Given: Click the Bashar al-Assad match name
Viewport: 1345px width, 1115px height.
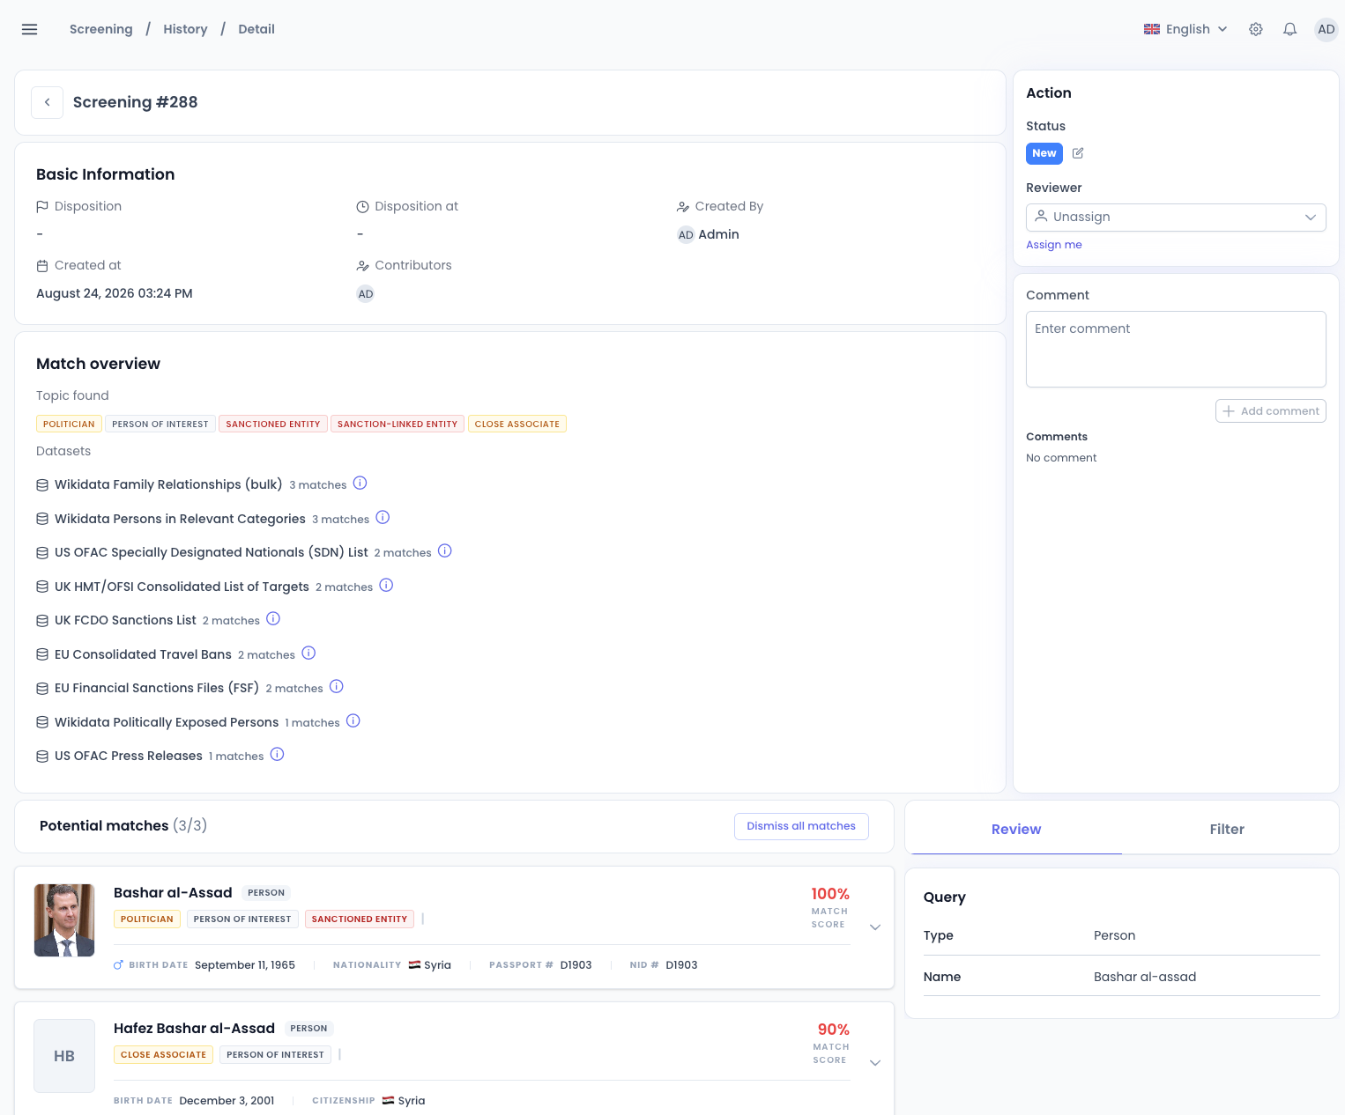Looking at the screenshot, I should (x=173, y=893).
